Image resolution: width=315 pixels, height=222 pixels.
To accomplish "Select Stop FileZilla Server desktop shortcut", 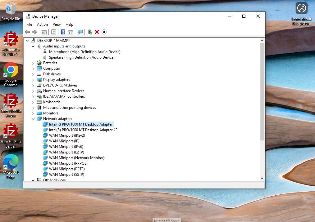I will tap(11, 131).
